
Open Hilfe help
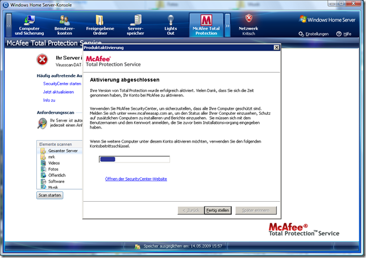tap(344, 34)
